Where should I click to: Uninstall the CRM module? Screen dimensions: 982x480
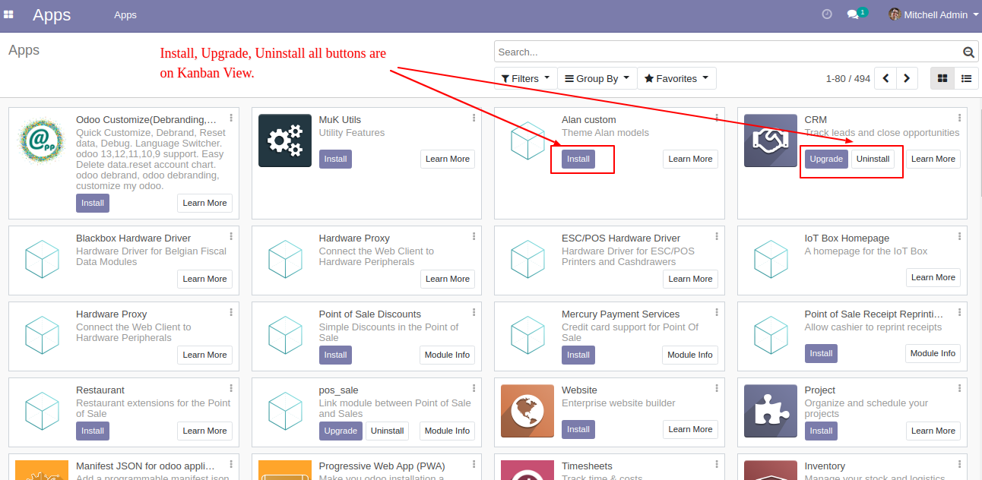pos(873,159)
